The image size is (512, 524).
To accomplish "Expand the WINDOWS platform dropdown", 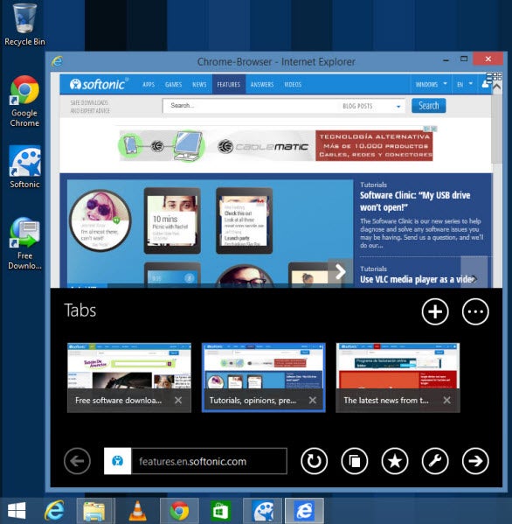I will 431,85.
